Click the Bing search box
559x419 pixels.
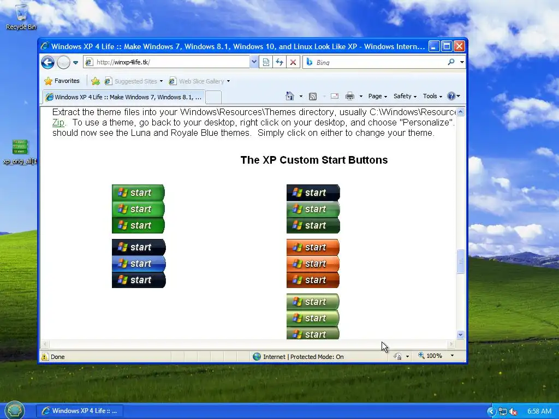tap(374, 62)
